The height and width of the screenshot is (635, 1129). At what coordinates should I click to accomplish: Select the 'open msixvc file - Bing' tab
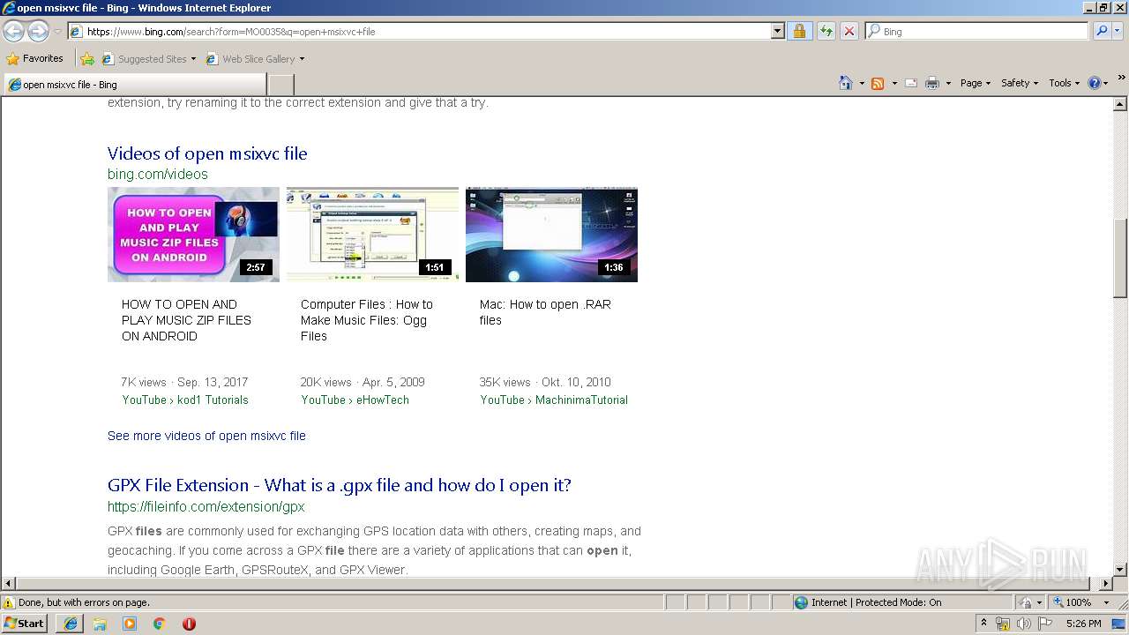[134, 85]
